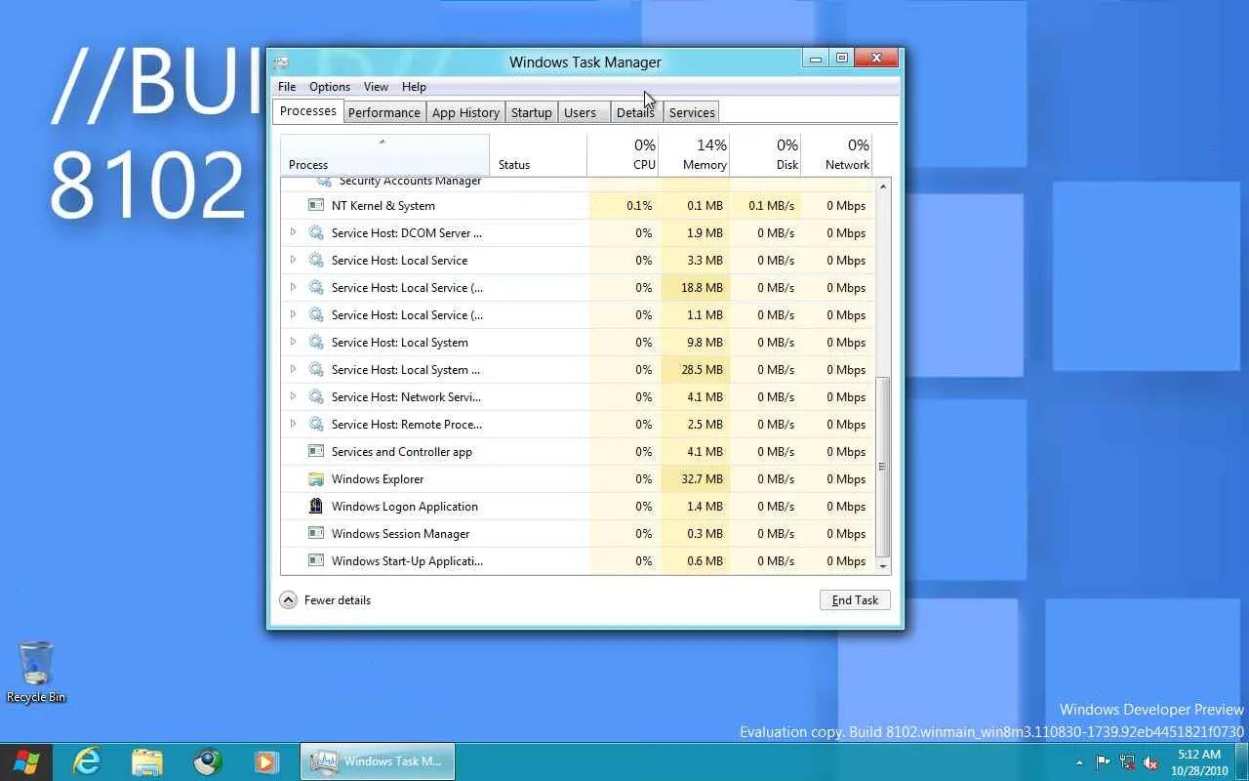
Task: Sort processes by CPU column
Action: (623, 154)
